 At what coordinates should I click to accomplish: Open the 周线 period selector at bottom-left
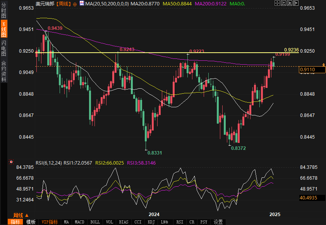coord(18,215)
